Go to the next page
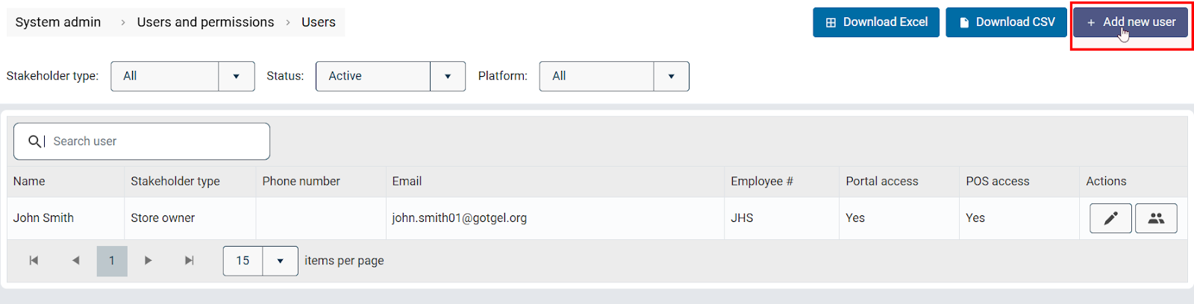This screenshot has width=1194, height=304. [x=148, y=261]
